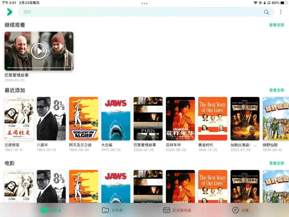289x217 pixels.
Task: Select 8½ poster in 电影 row
Action: click(x=51, y=186)
